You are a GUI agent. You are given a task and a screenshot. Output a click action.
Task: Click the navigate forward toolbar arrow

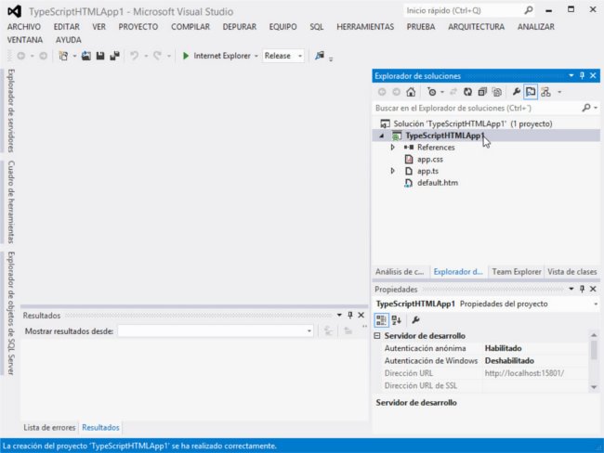(43, 57)
